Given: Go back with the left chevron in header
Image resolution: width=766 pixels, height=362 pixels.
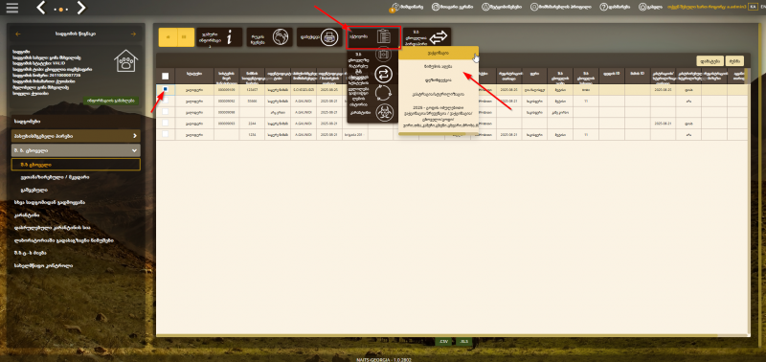Looking at the screenshot, I should tap(41, 8).
